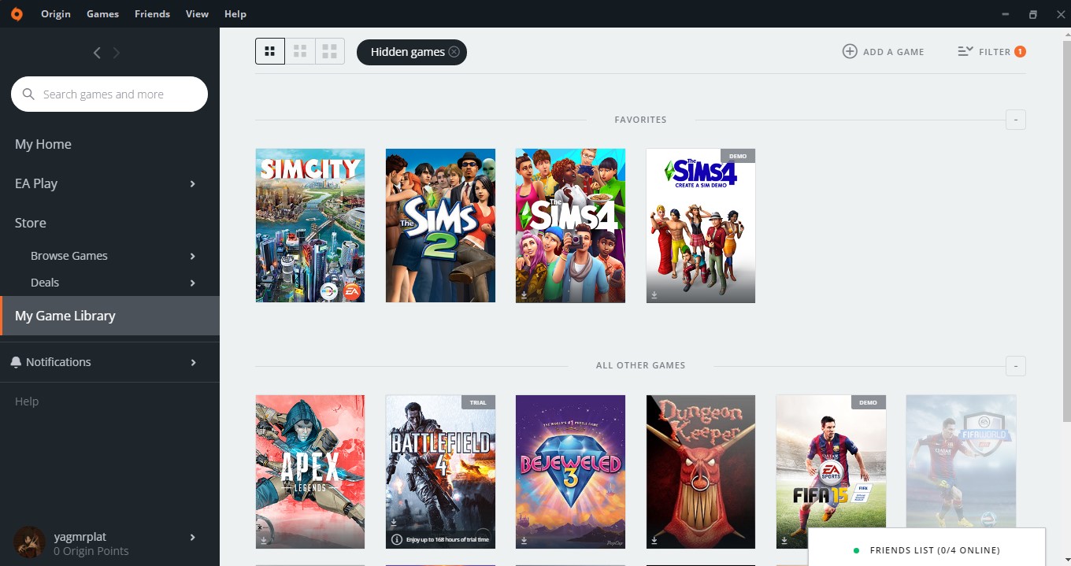The height and width of the screenshot is (566, 1071).
Task: Open the Apex Legends tile
Action: tap(310, 472)
